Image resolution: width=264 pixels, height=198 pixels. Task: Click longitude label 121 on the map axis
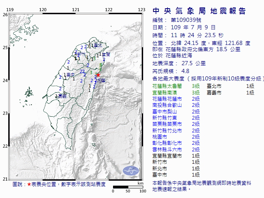point(75,10)
